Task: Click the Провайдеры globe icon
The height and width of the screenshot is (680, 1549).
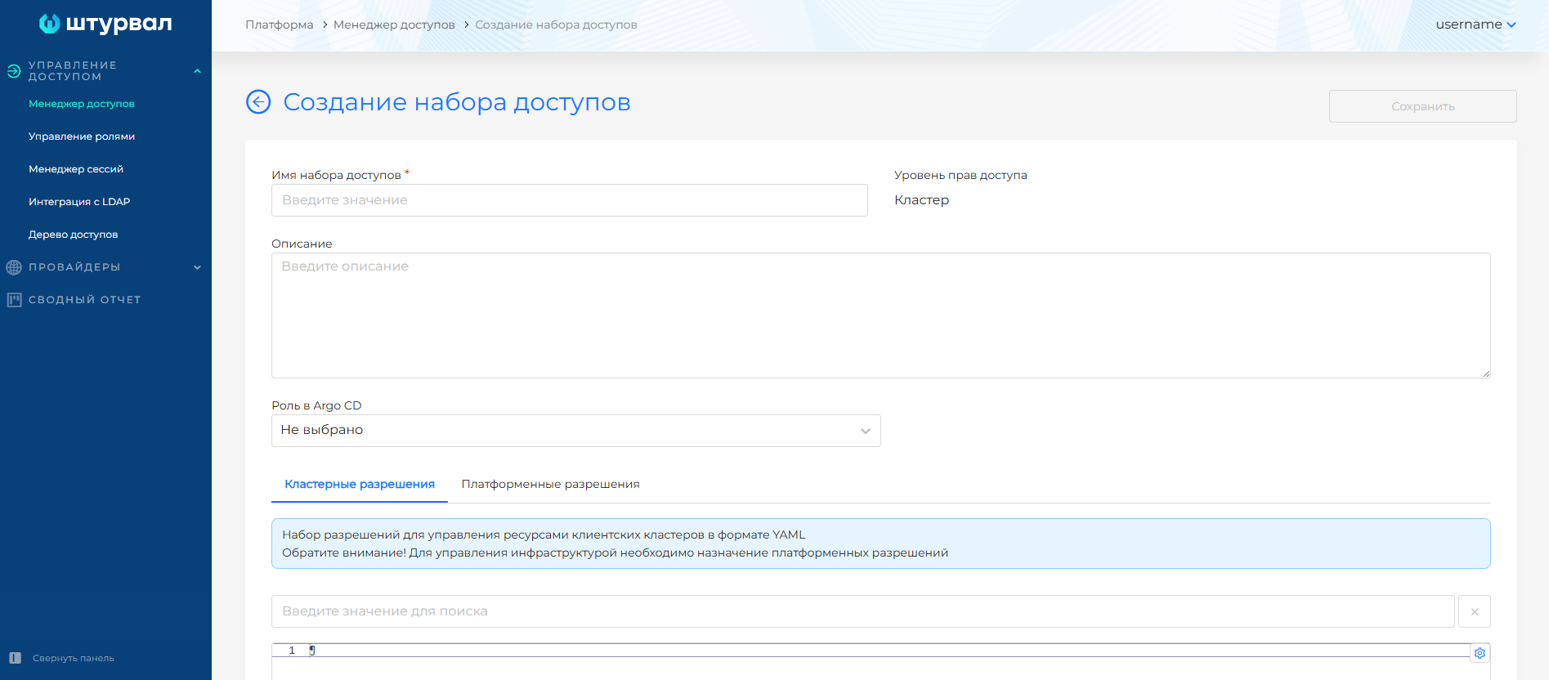Action: pyautogui.click(x=14, y=267)
